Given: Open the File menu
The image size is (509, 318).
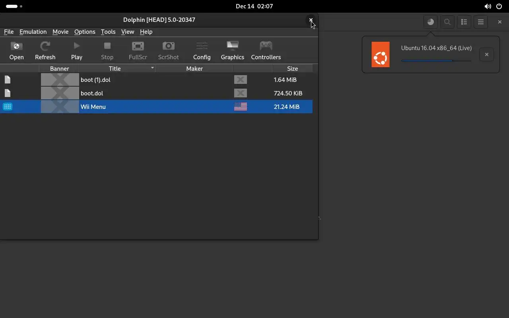Looking at the screenshot, I should 9,32.
